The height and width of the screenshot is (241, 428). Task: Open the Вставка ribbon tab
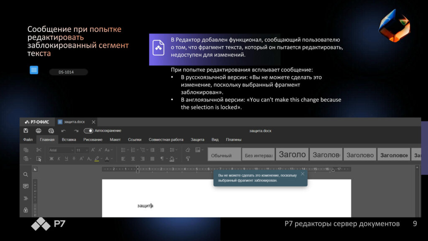(x=69, y=140)
